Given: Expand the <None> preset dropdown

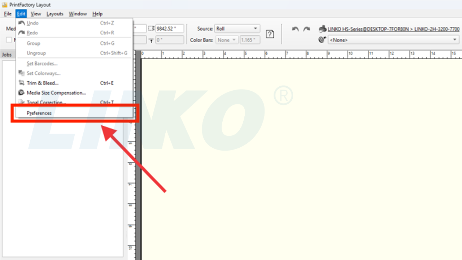Looking at the screenshot, I should click(x=393, y=40).
